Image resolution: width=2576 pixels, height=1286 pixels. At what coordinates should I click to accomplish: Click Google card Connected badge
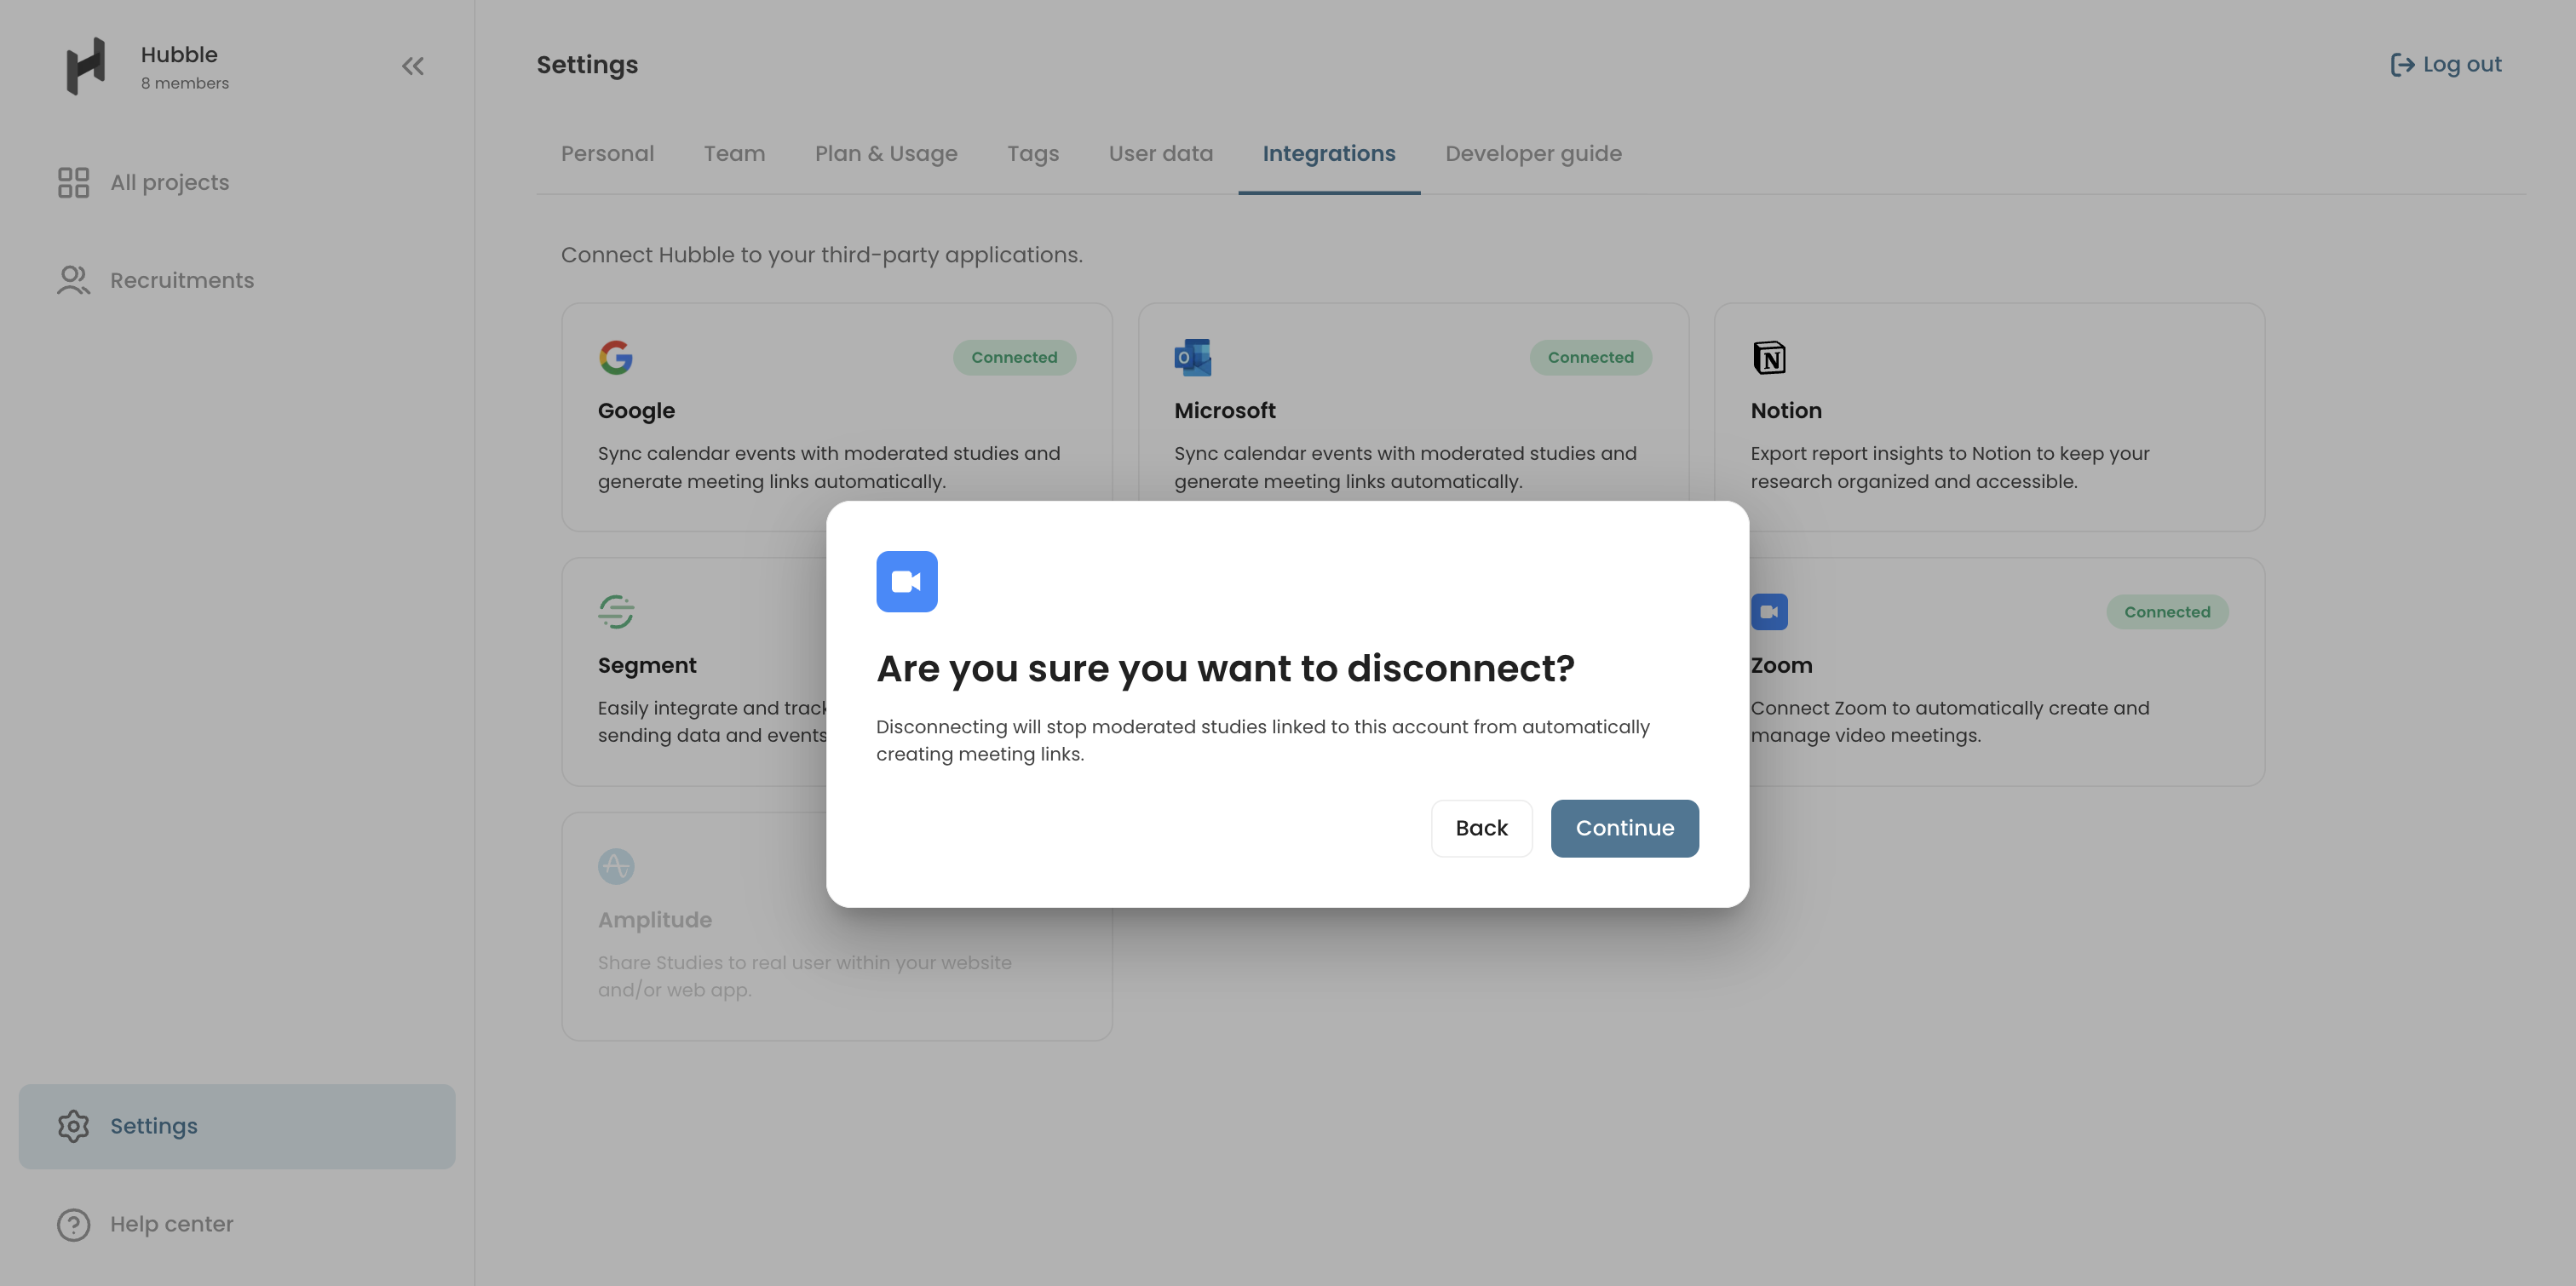pos(1014,357)
